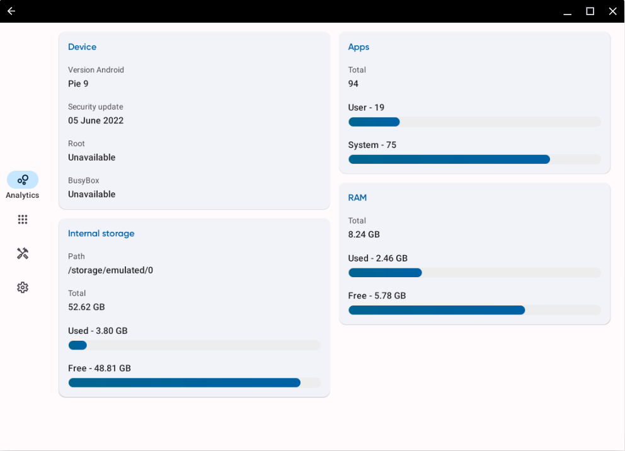Click the RAM Free progress bar
Image resolution: width=625 pixels, height=451 pixels.
click(x=474, y=310)
